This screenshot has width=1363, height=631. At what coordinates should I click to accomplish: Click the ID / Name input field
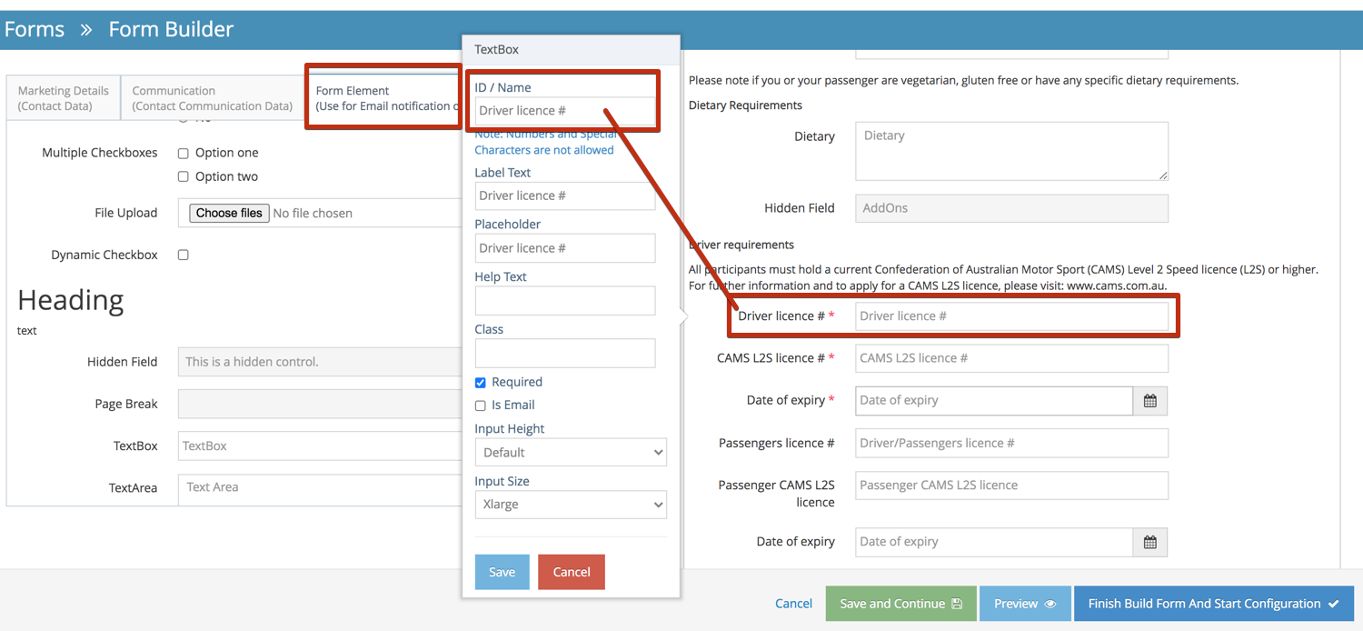[564, 111]
